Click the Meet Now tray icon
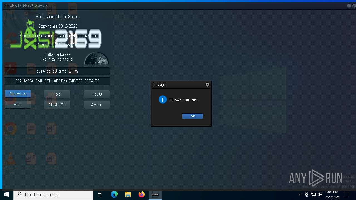Viewport: 356px width, 200px height. click(307, 194)
